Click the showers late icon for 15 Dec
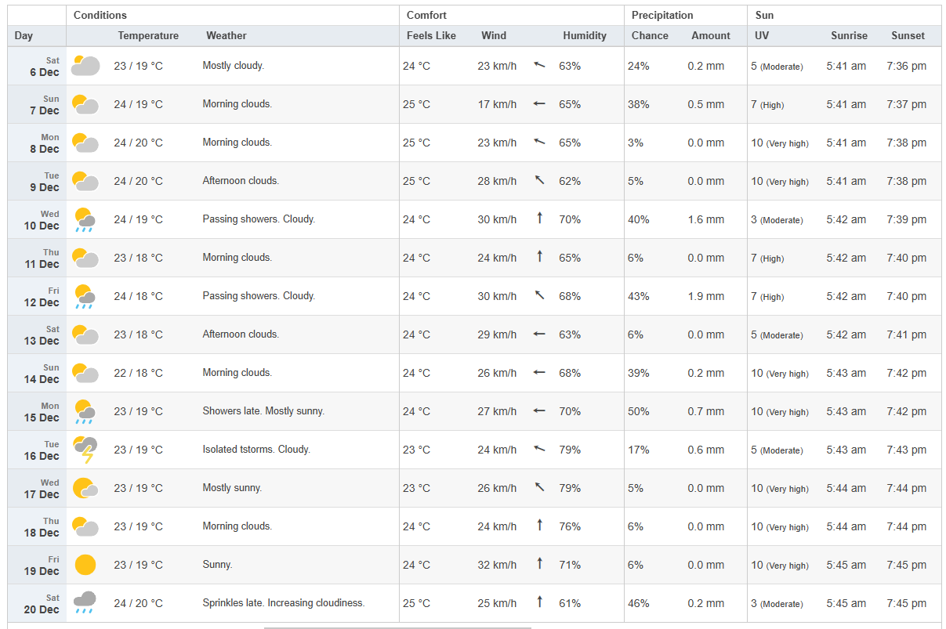Viewport: 946px width, 629px height. (85, 412)
